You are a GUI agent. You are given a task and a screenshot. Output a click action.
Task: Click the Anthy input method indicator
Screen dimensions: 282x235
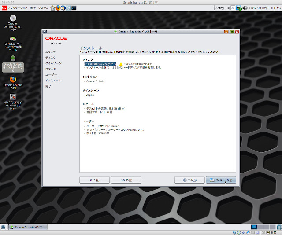pos(223,8)
